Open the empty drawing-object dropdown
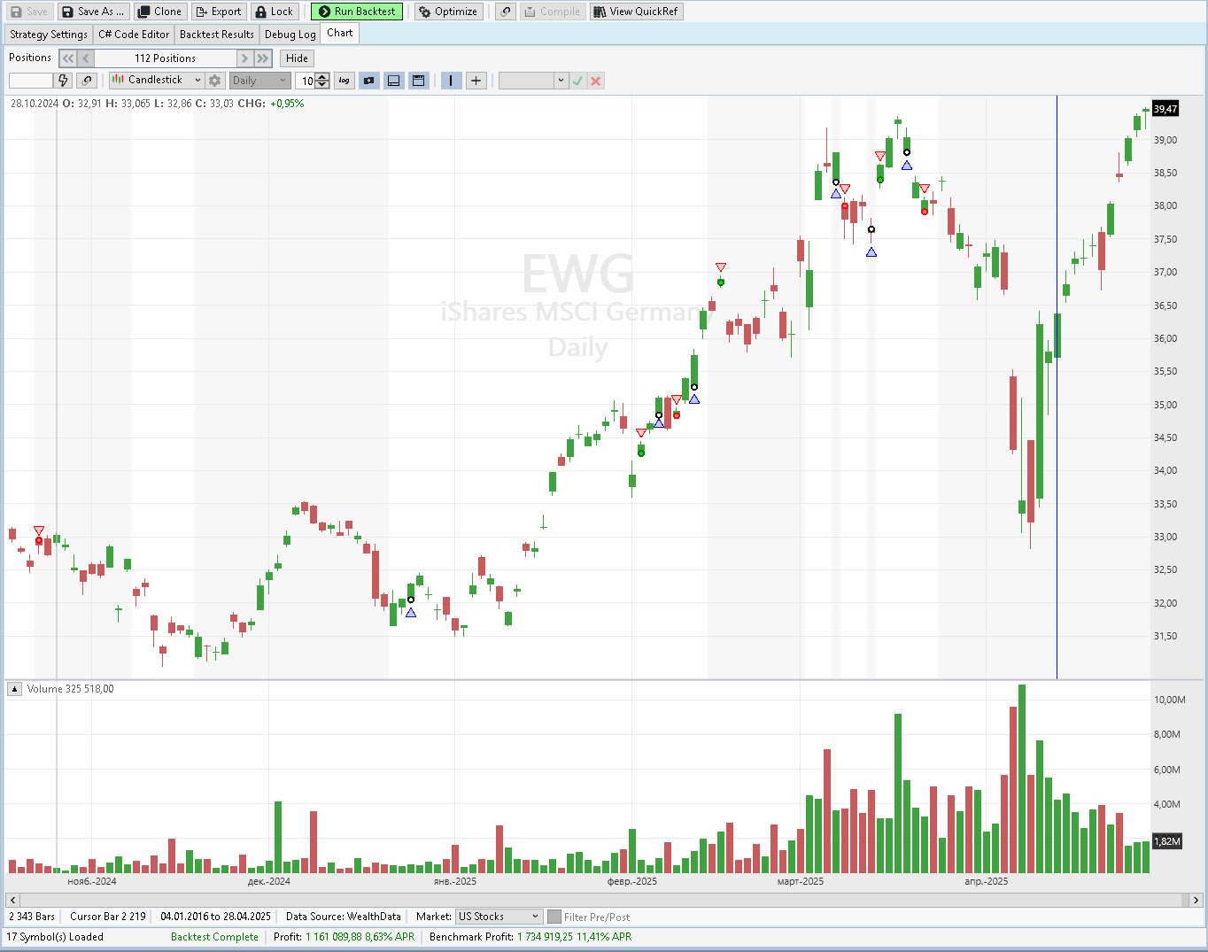Screen dimensions: 1208x952 (533, 81)
